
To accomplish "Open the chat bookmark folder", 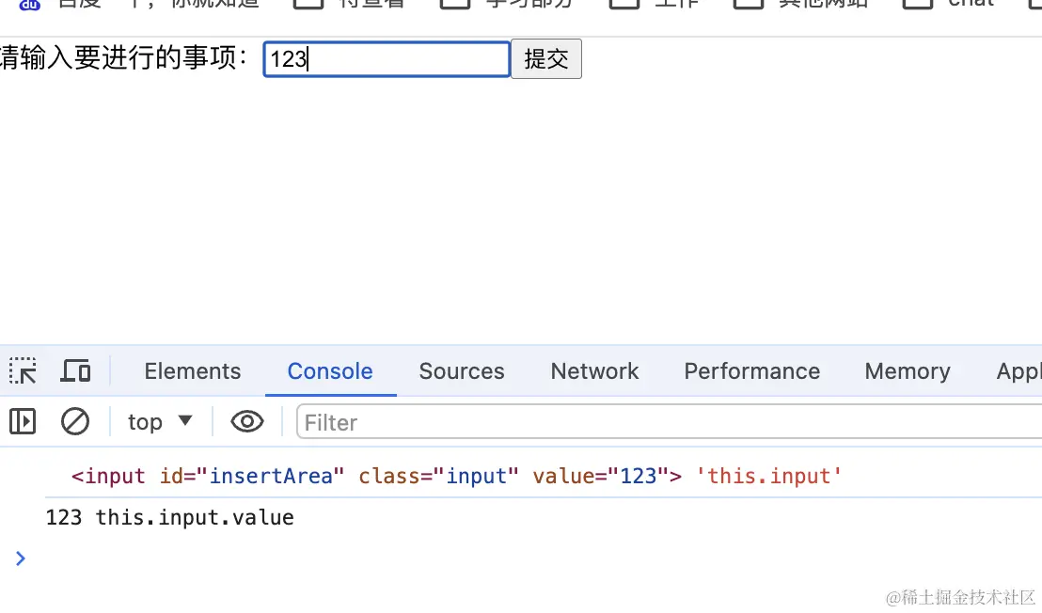I will [950, 4].
